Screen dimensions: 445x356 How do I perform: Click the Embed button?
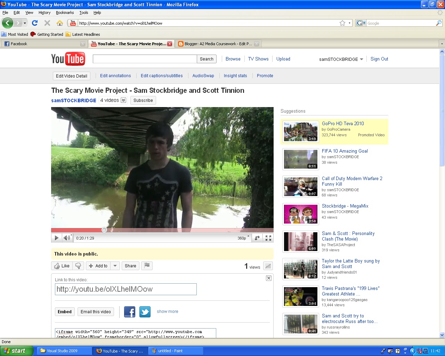click(65, 312)
